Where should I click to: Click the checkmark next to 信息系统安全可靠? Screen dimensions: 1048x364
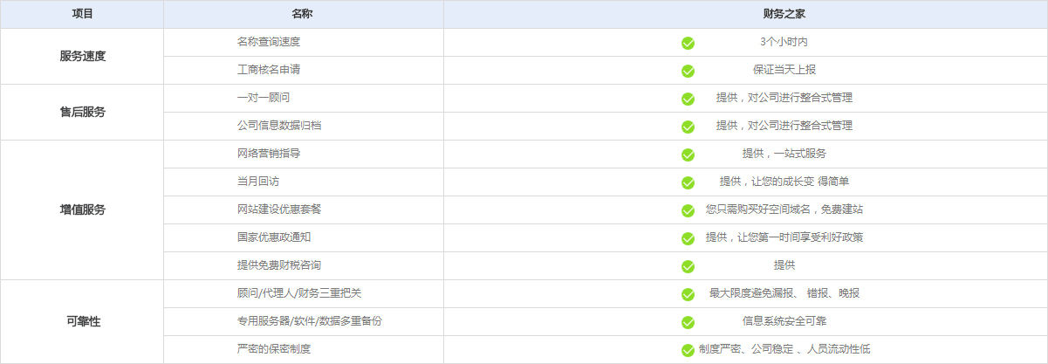(688, 322)
